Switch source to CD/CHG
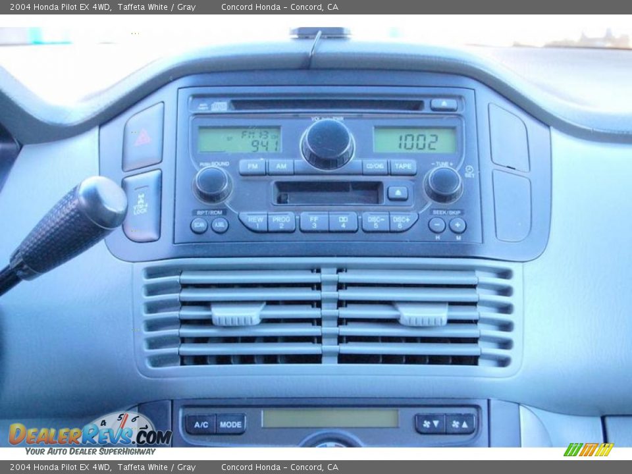This screenshot has height=474, width=632. tap(374, 166)
